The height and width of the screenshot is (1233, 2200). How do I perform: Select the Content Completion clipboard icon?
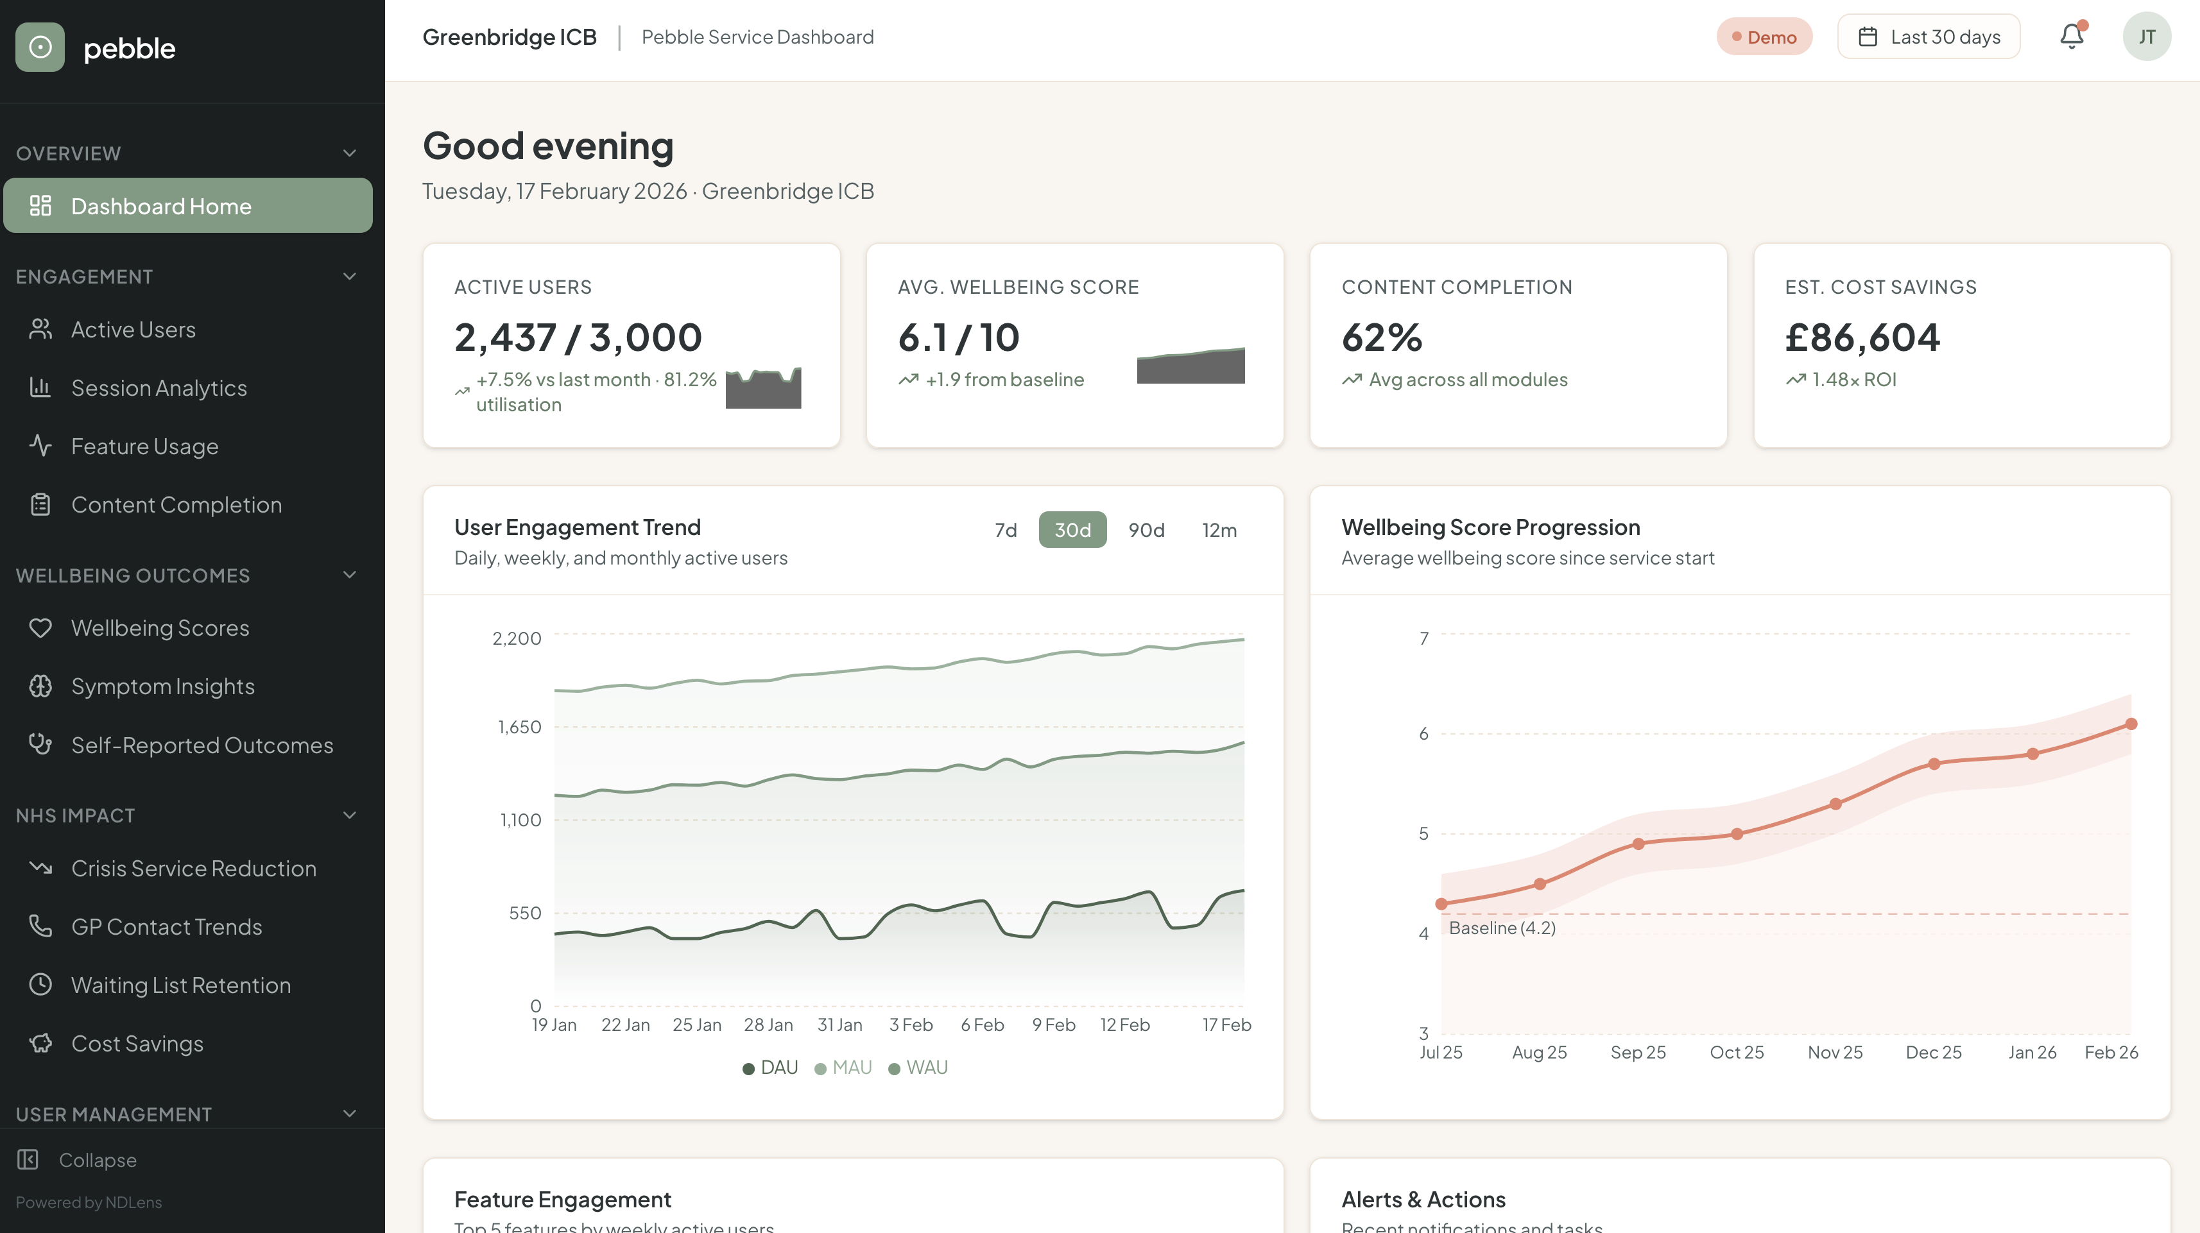click(x=41, y=504)
